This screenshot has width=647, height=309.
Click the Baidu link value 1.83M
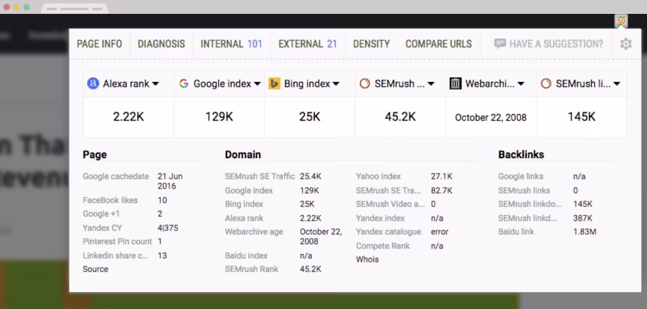click(584, 232)
